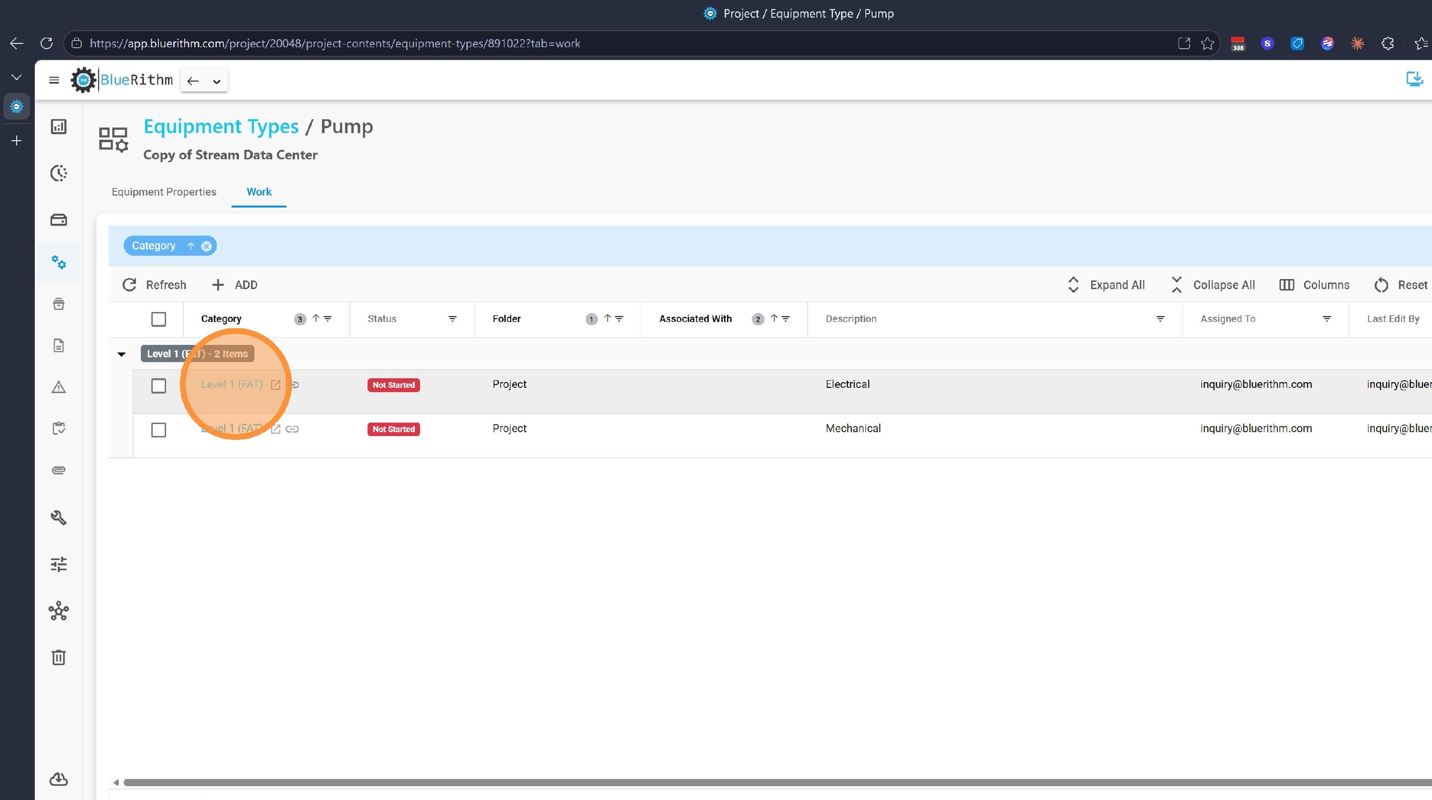Open the Assigned To column filter menu
The image size is (1432, 800).
(1327, 319)
